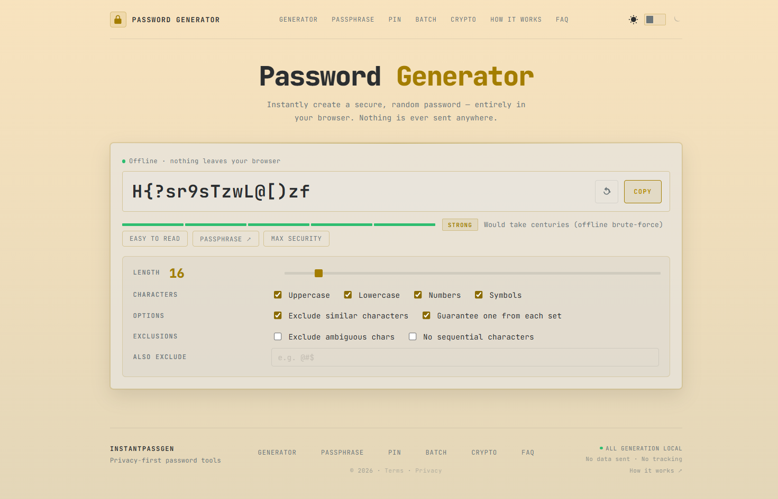Viewport: 778px width, 499px height.
Task: Open How It Works in top navigation
Action: click(x=516, y=20)
